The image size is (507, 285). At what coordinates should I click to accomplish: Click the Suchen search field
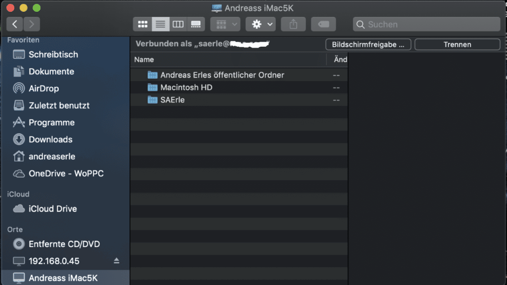click(426, 24)
